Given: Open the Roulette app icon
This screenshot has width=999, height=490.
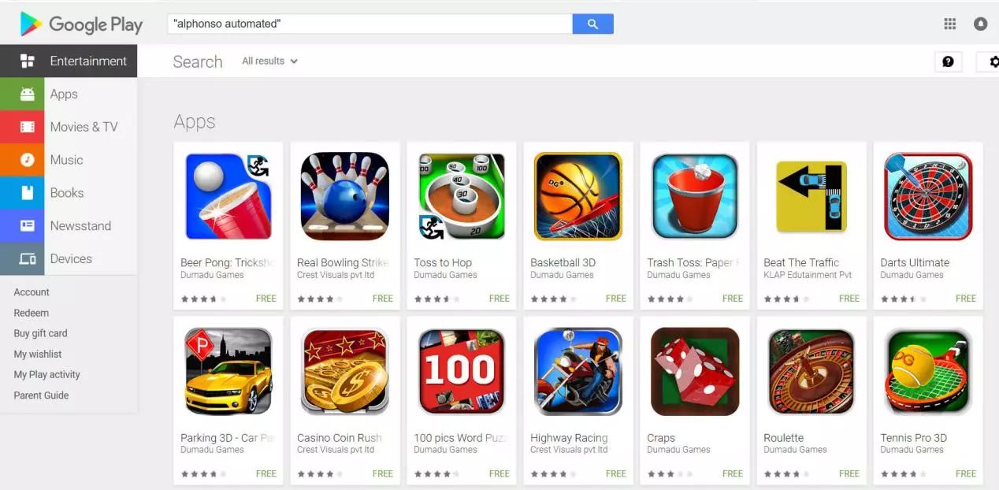Looking at the screenshot, I should 811,372.
